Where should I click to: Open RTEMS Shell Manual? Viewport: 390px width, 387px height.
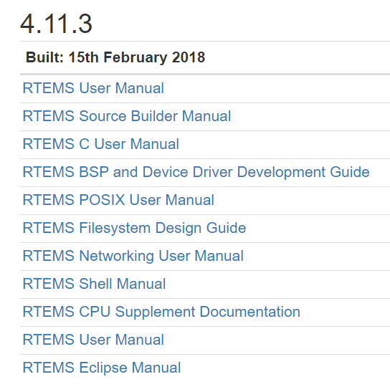click(x=94, y=284)
